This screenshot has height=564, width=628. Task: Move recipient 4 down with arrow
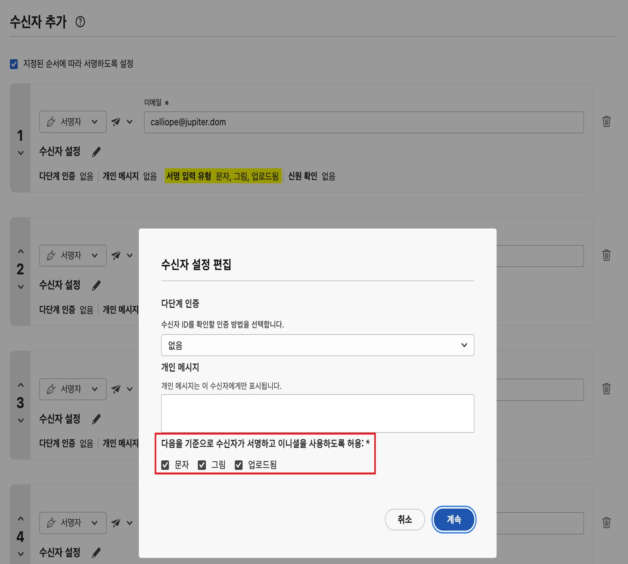(x=21, y=554)
